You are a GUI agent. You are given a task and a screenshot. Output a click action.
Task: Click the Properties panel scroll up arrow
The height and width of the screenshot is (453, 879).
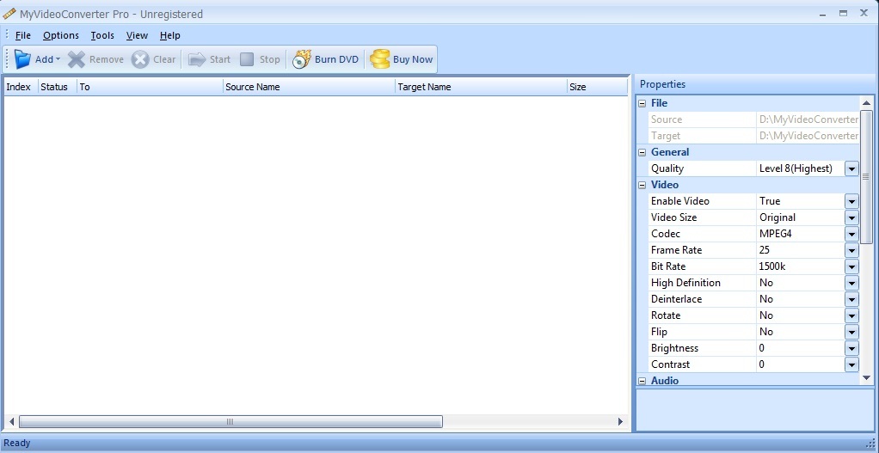click(x=866, y=103)
